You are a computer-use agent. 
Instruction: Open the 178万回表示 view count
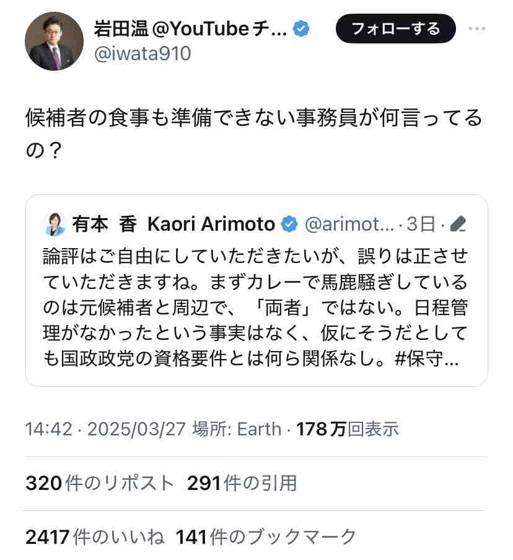[x=347, y=429]
